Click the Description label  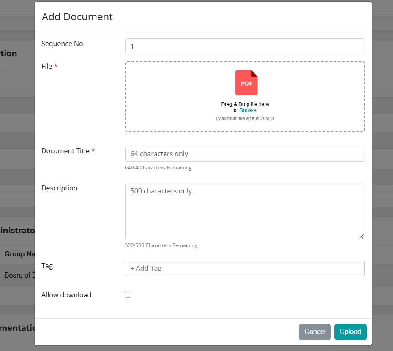tap(59, 188)
